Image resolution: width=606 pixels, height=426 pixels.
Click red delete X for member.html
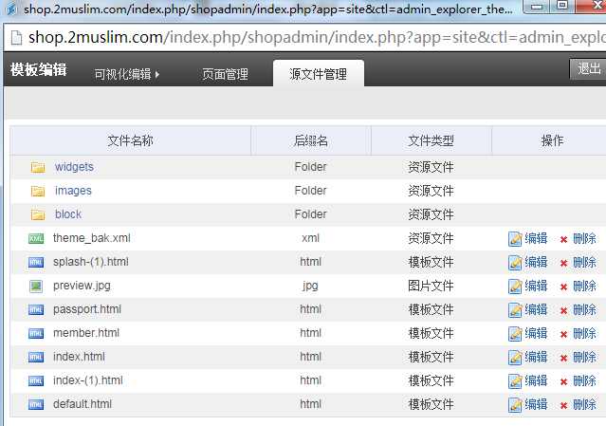coord(563,335)
